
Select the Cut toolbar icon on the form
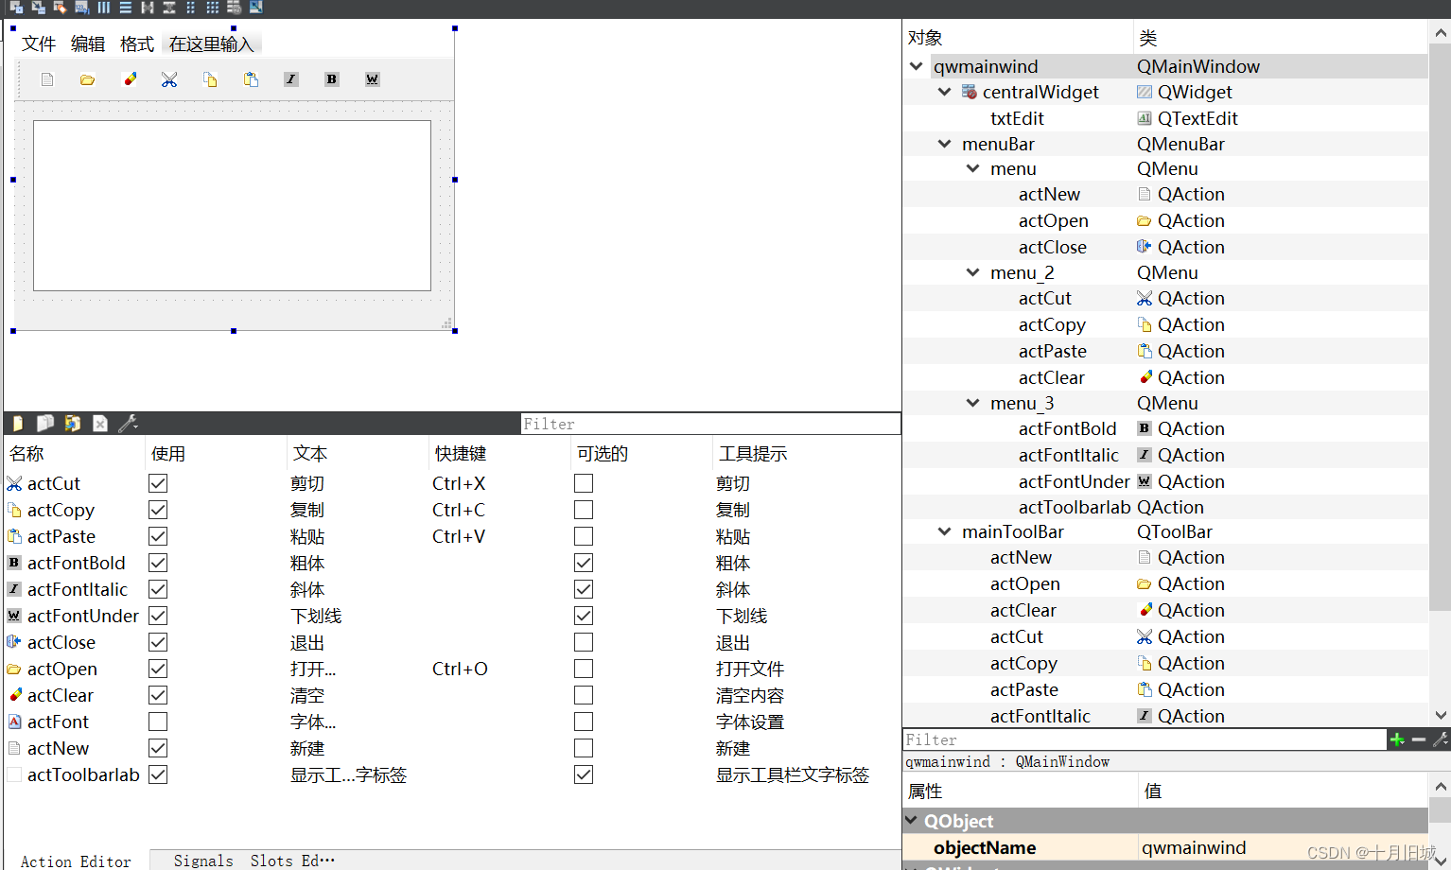pos(169,78)
